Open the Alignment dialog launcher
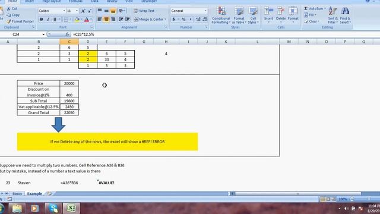380x214 pixels. click(x=166, y=27)
